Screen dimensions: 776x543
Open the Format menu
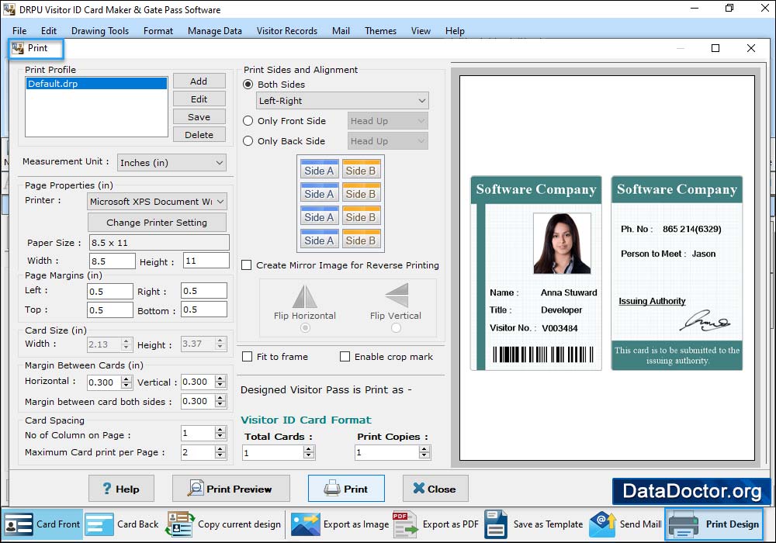(x=158, y=31)
